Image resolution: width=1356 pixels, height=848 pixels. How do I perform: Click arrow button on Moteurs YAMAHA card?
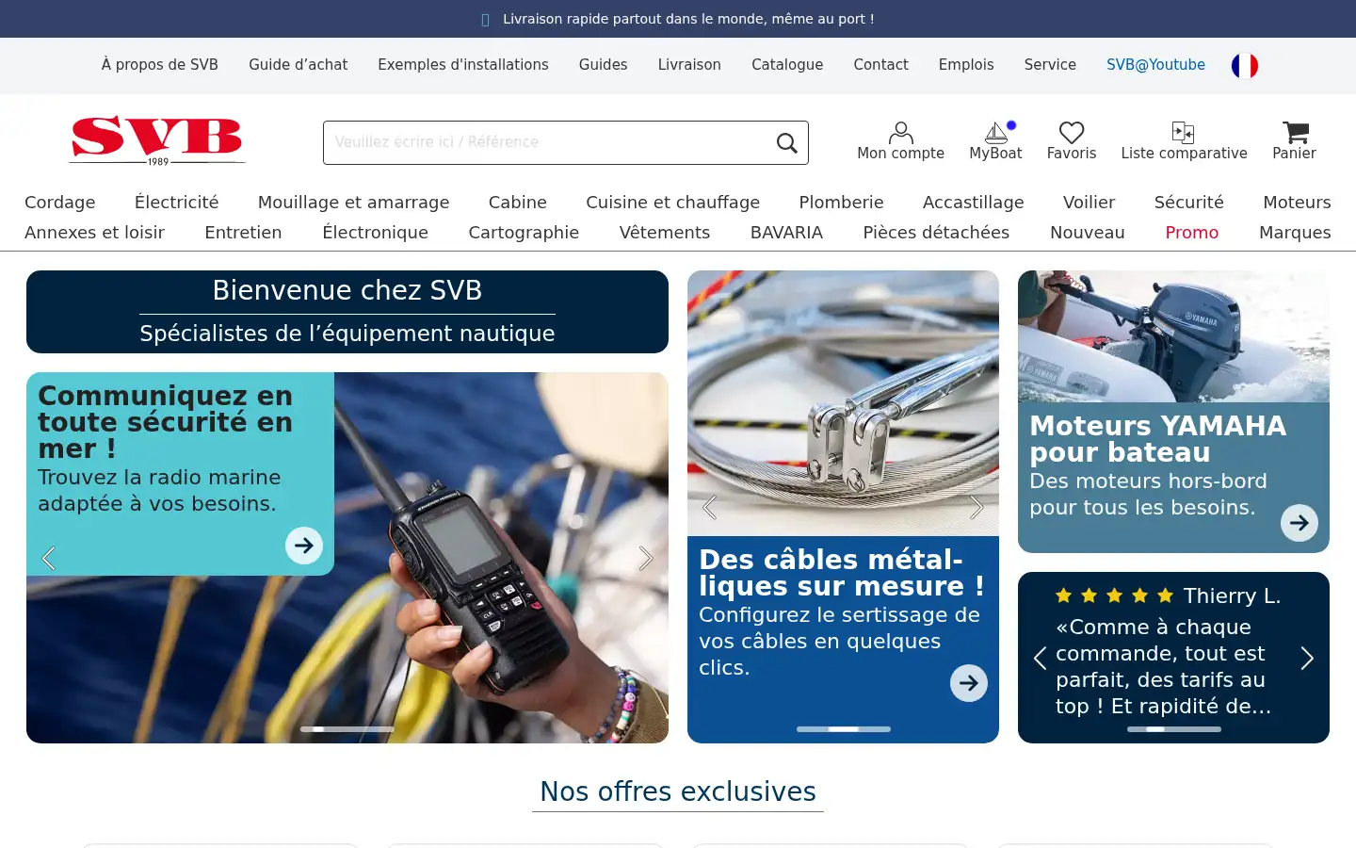point(1299,523)
